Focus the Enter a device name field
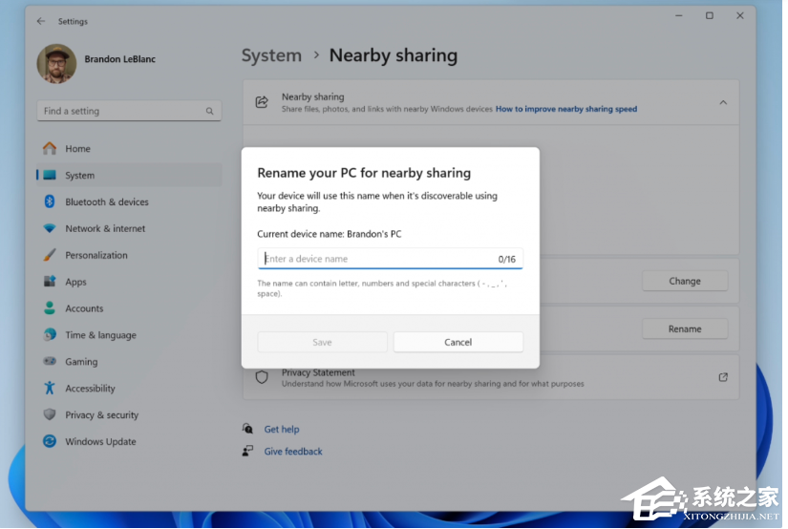Viewport: 788px width, 529px height. point(377,259)
